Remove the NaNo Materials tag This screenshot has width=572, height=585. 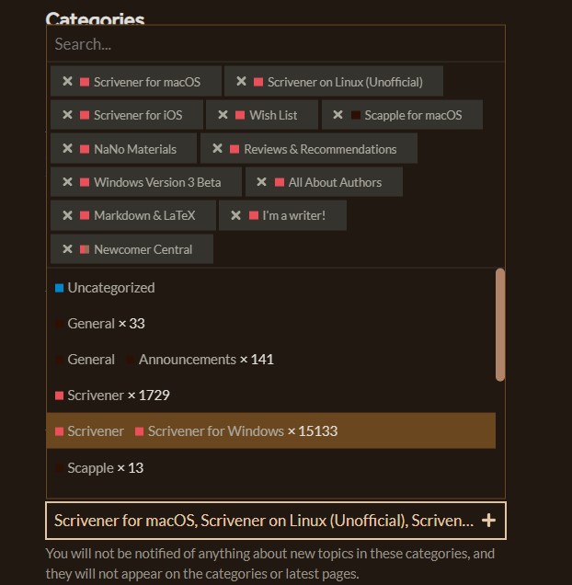[x=67, y=149]
